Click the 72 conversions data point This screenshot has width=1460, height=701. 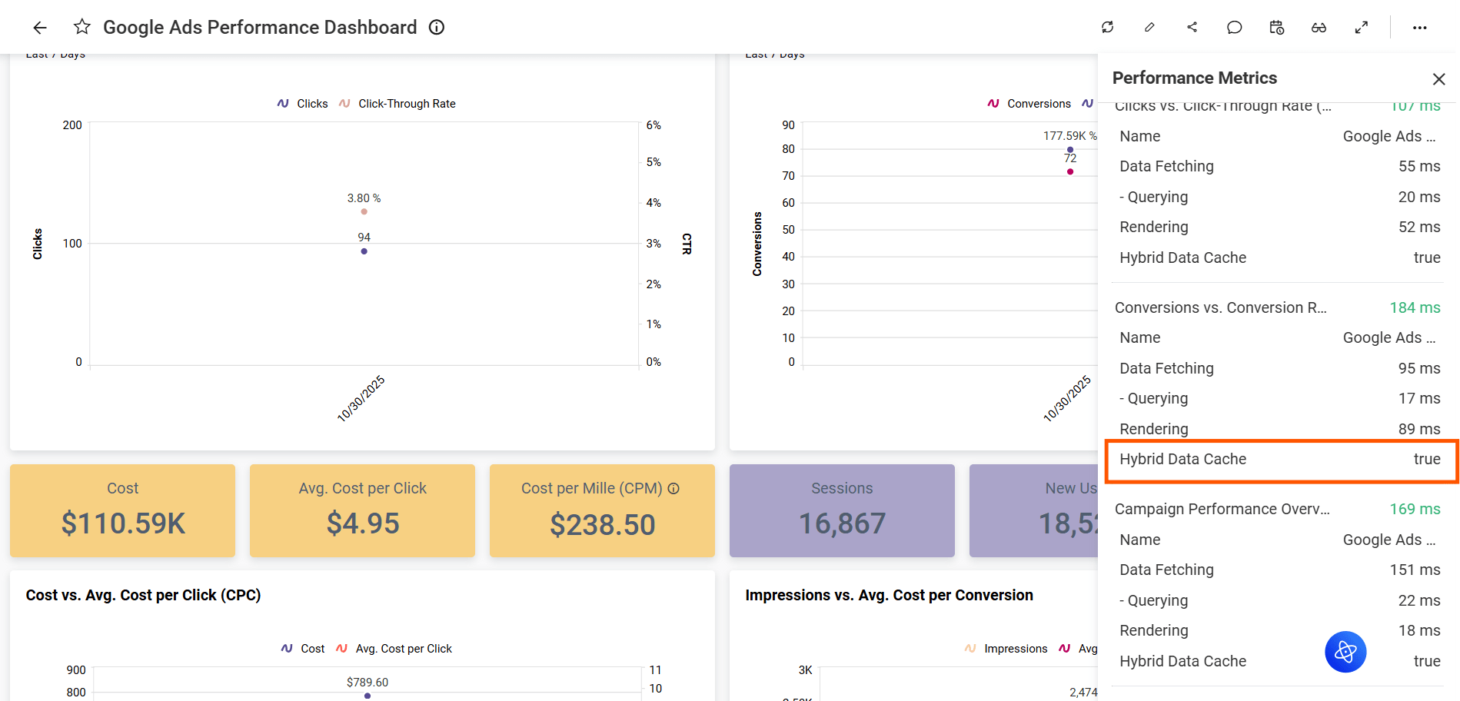click(x=1070, y=171)
